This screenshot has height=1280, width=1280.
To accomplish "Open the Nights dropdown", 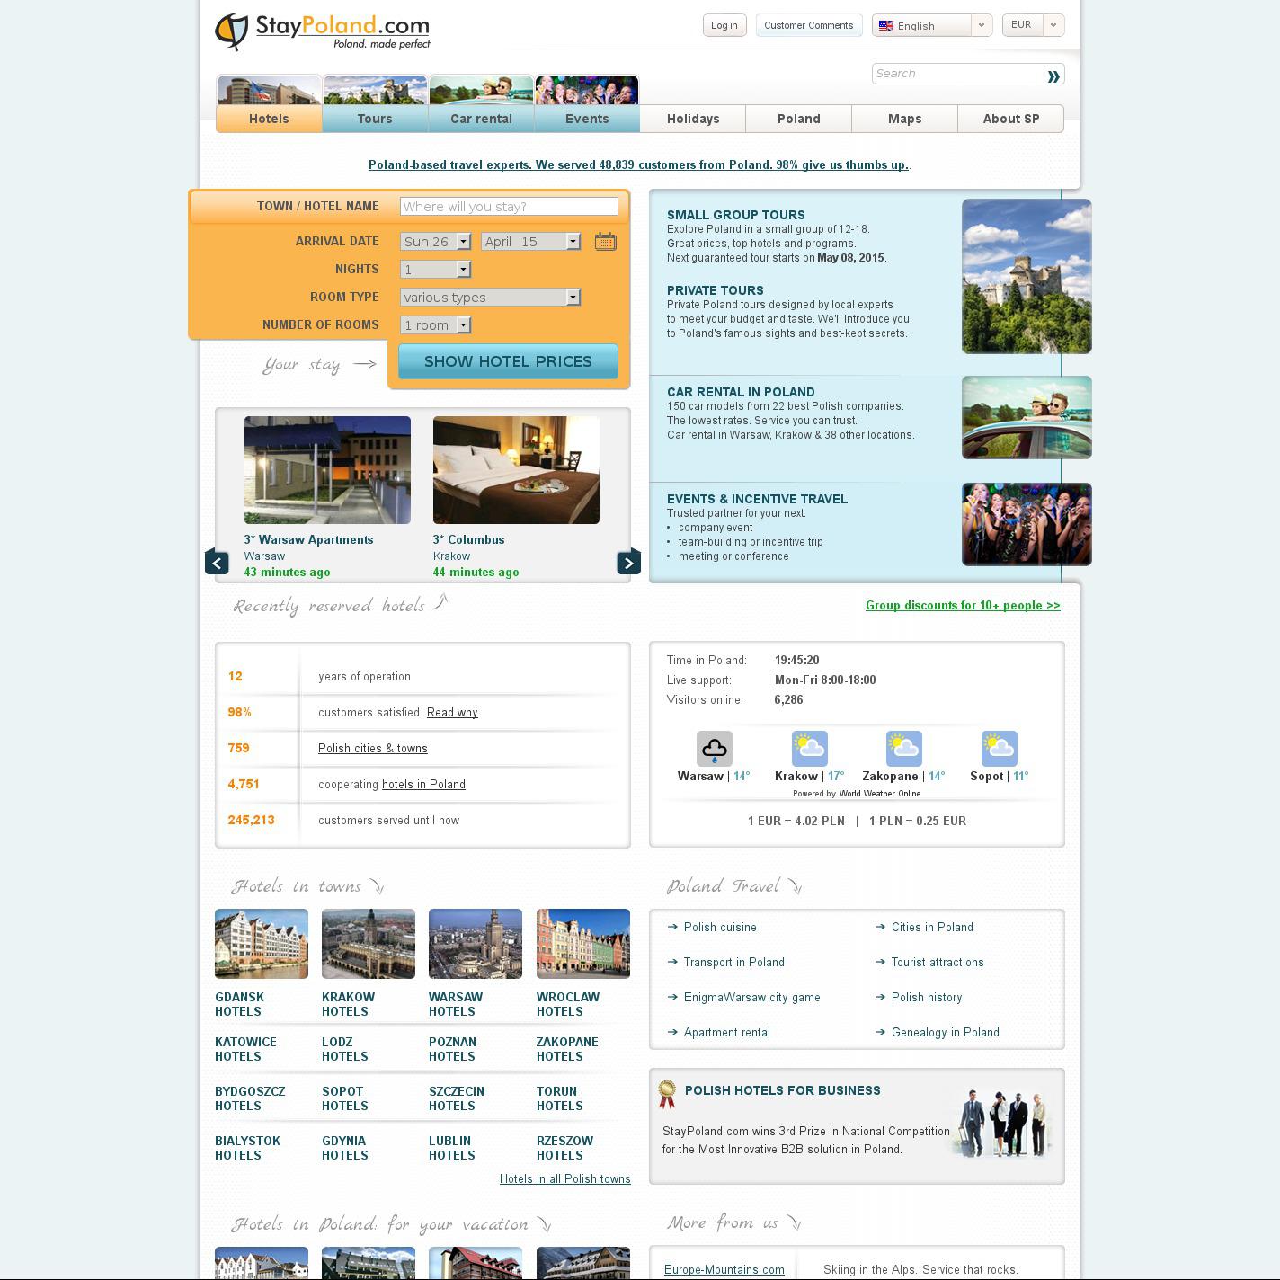I will [x=435, y=269].
